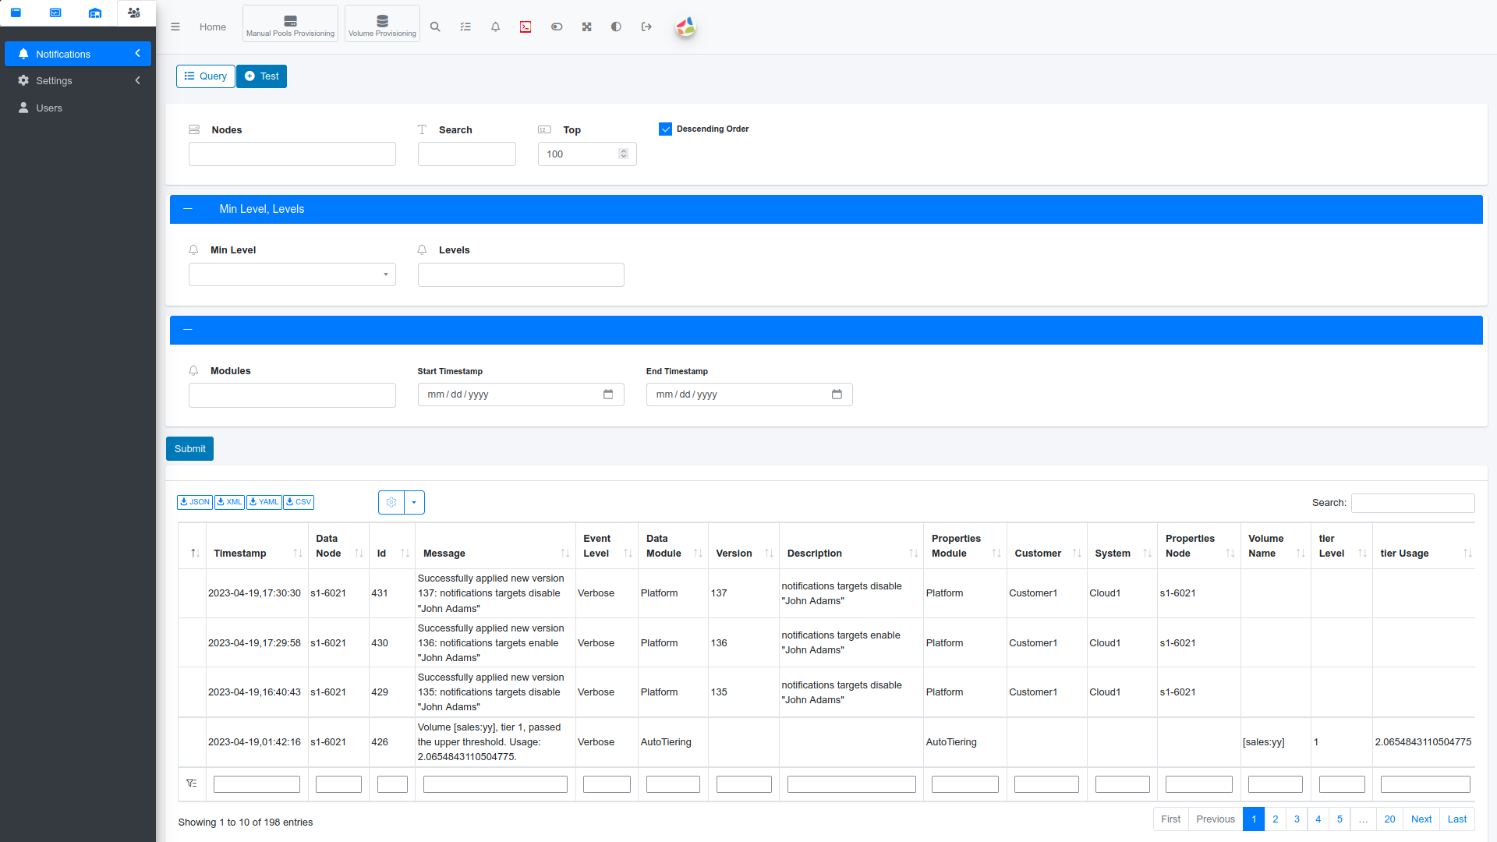Click the bell notifications icon in toolbar
Screen dimensions: 1497x842
pyautogui.click(x=495, y=27)
